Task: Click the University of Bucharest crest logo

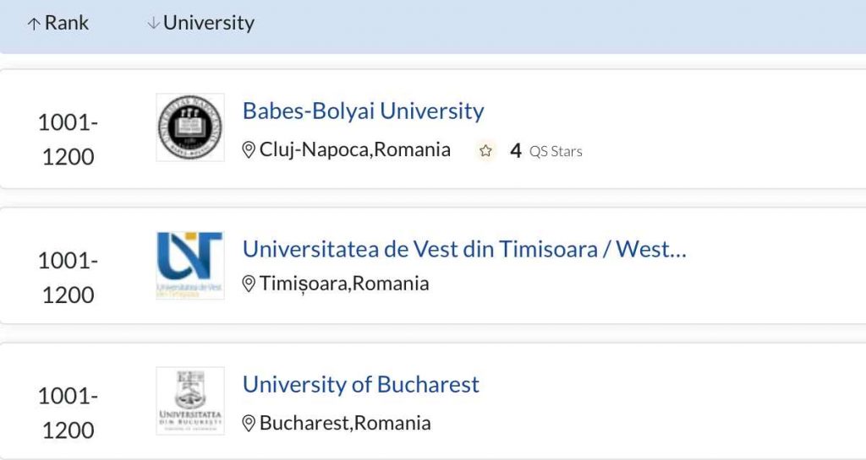Action: click(190, 401)
